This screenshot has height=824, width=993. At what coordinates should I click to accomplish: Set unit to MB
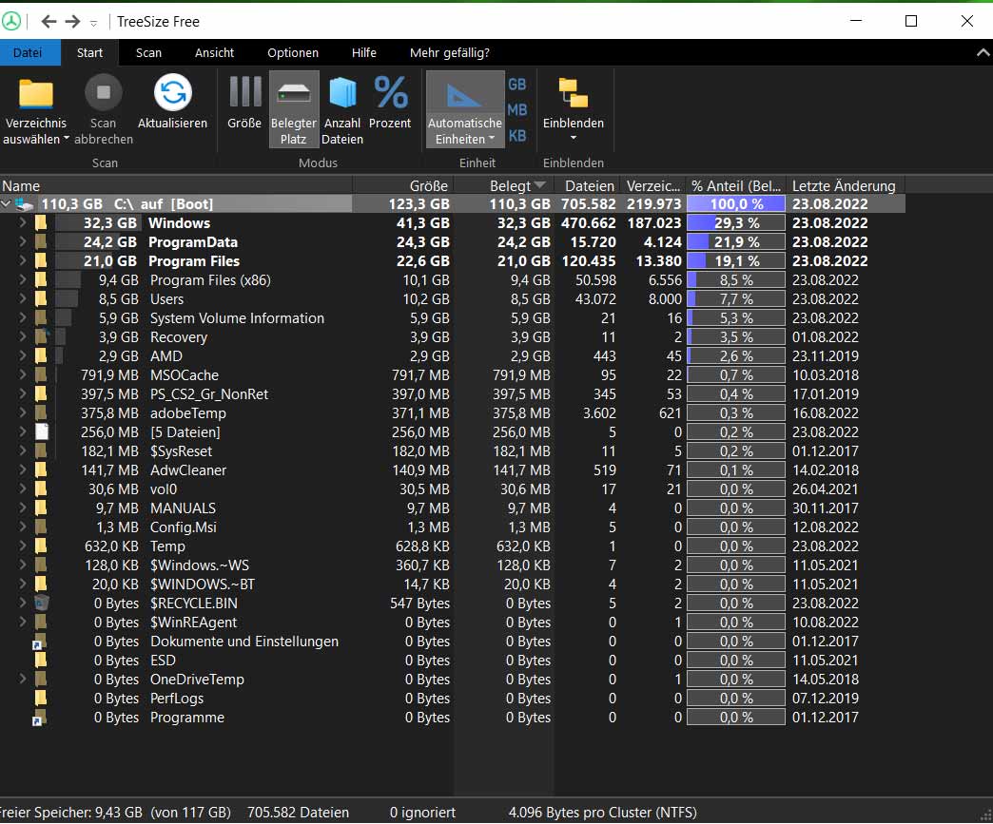point(517,110)
